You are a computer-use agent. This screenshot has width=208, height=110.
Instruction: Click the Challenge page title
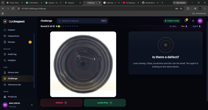point(46,21)
